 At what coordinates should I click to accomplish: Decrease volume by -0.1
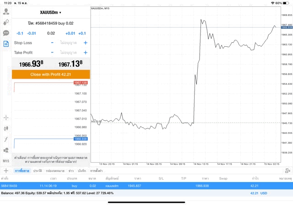point(20,33)
